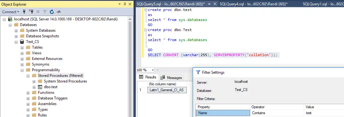Viewport: 344px width, 117px height.
Task: Select the Test_CS database cylinder icon
Action: [x=22, y=42]
